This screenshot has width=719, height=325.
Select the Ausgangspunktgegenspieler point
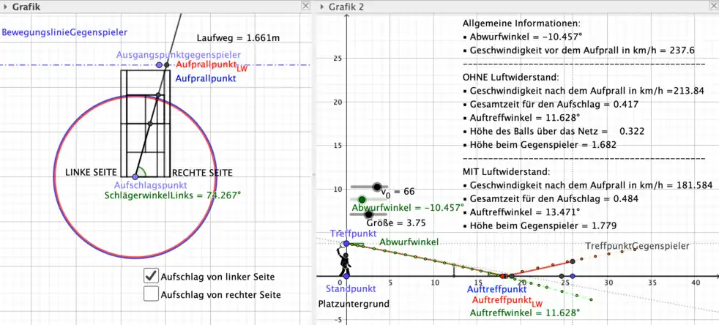(x=160, y=65)
